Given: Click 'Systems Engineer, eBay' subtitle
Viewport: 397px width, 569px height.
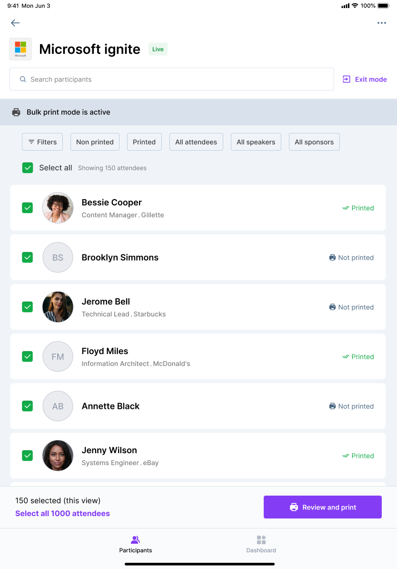Looking at the screenshot, I should [120, 463].
